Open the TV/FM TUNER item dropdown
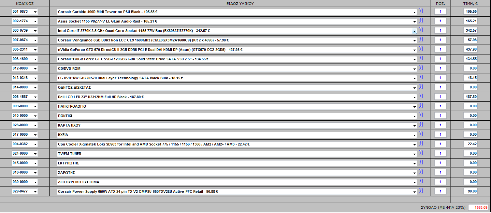The width and height of the screenshot is (491, 213). click(237, 154)
